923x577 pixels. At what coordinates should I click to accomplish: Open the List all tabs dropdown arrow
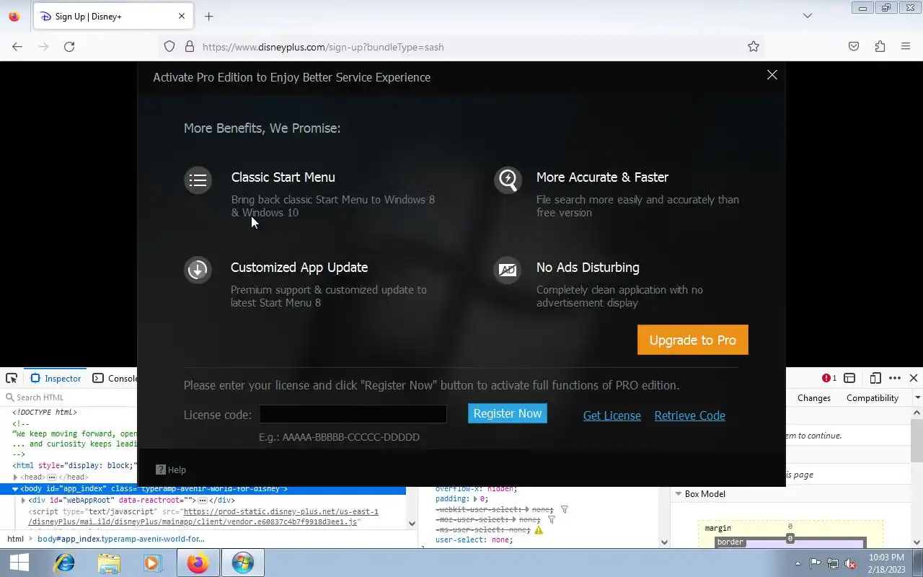(x=808, y=16)
